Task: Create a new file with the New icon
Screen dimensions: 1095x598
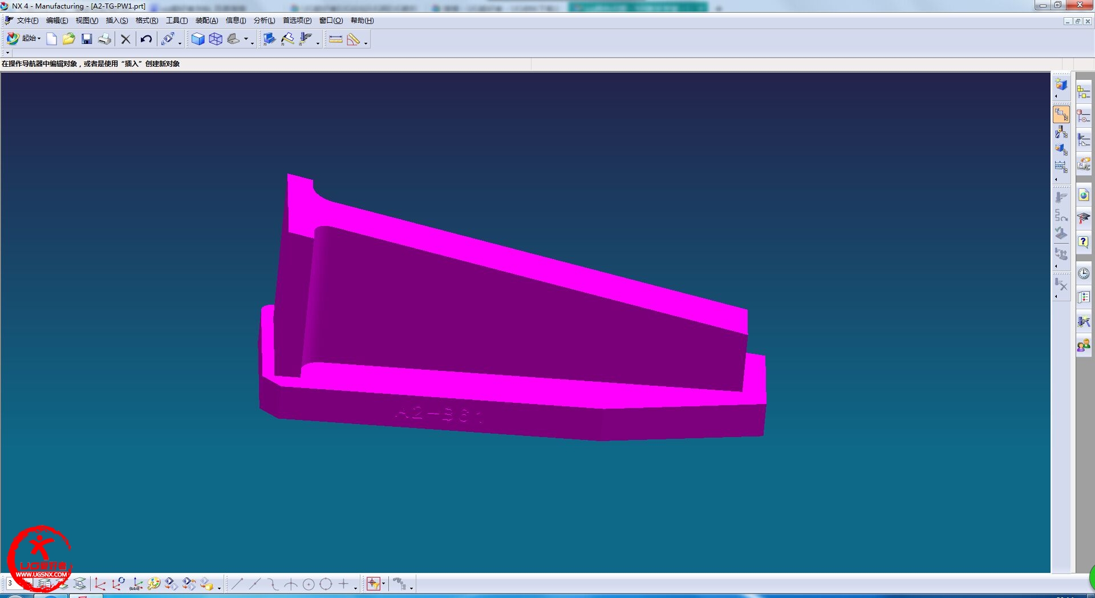Action: pyautogui.click(x=51, y=39)
